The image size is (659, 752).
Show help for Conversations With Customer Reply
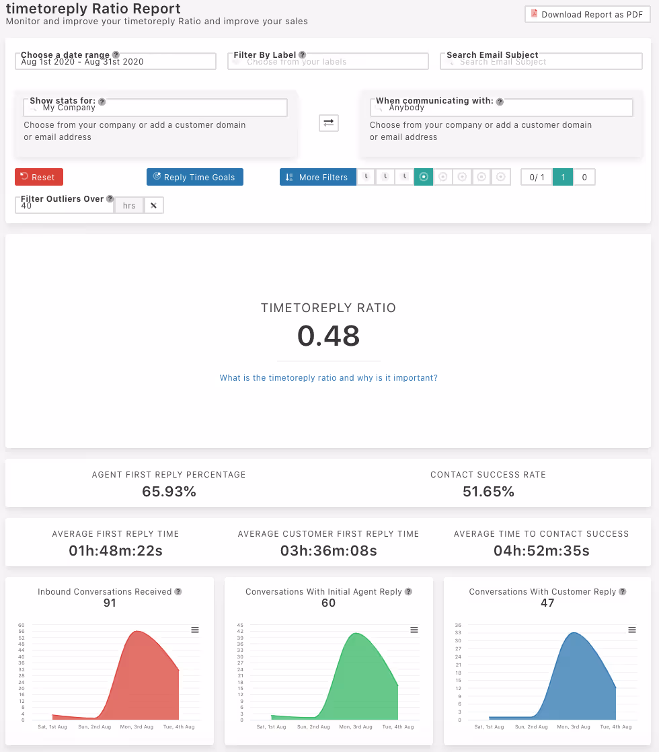tap(623, 591)
